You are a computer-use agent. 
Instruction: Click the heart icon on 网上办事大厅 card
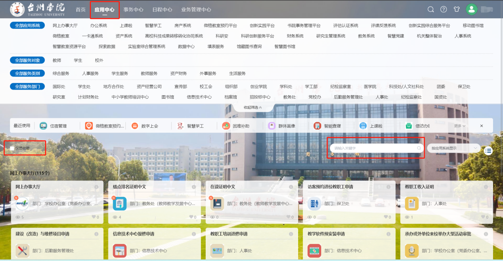pos(94,217)
